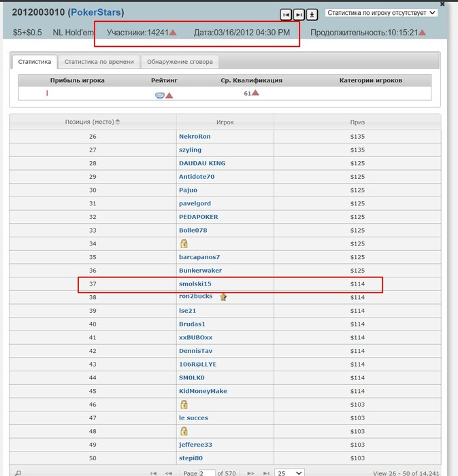Click the red triangle next to Участники
Screen dimensions: 458x476
point(172,32)
